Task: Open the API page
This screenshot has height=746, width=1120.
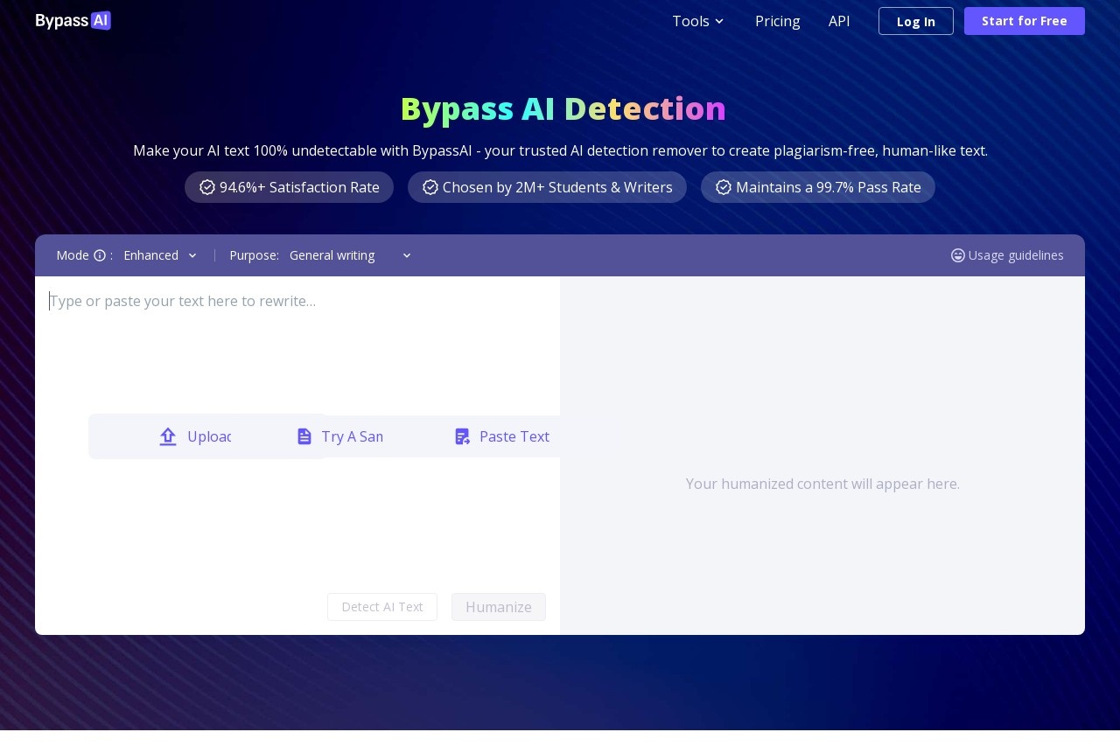Action: point(839,21)
